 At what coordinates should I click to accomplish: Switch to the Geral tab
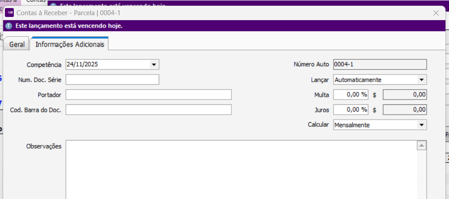(x=17, y=45)
